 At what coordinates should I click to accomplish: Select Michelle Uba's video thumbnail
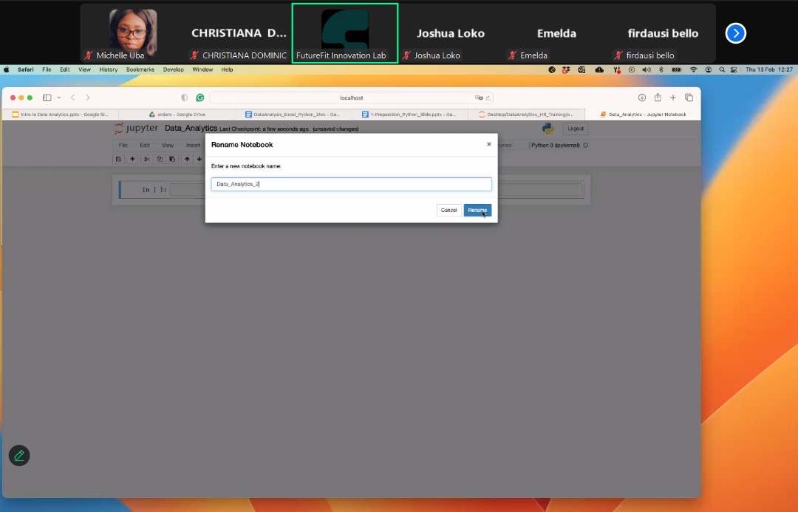click(133, 33)
